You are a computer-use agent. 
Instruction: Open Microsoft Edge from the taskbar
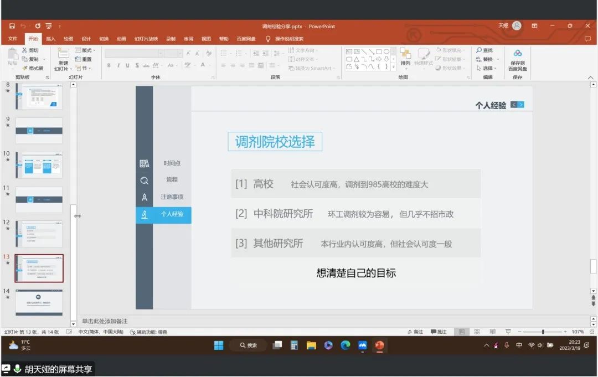point(346,345)
